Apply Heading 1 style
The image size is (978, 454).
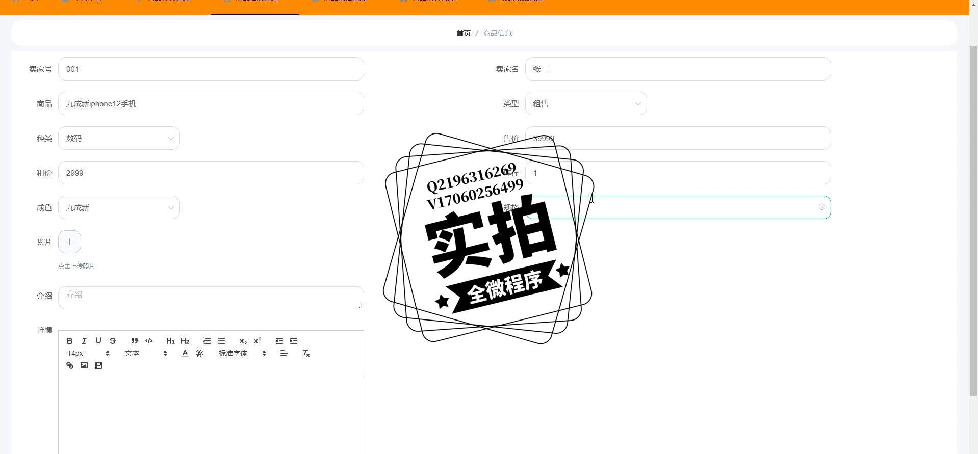[170, 341]
